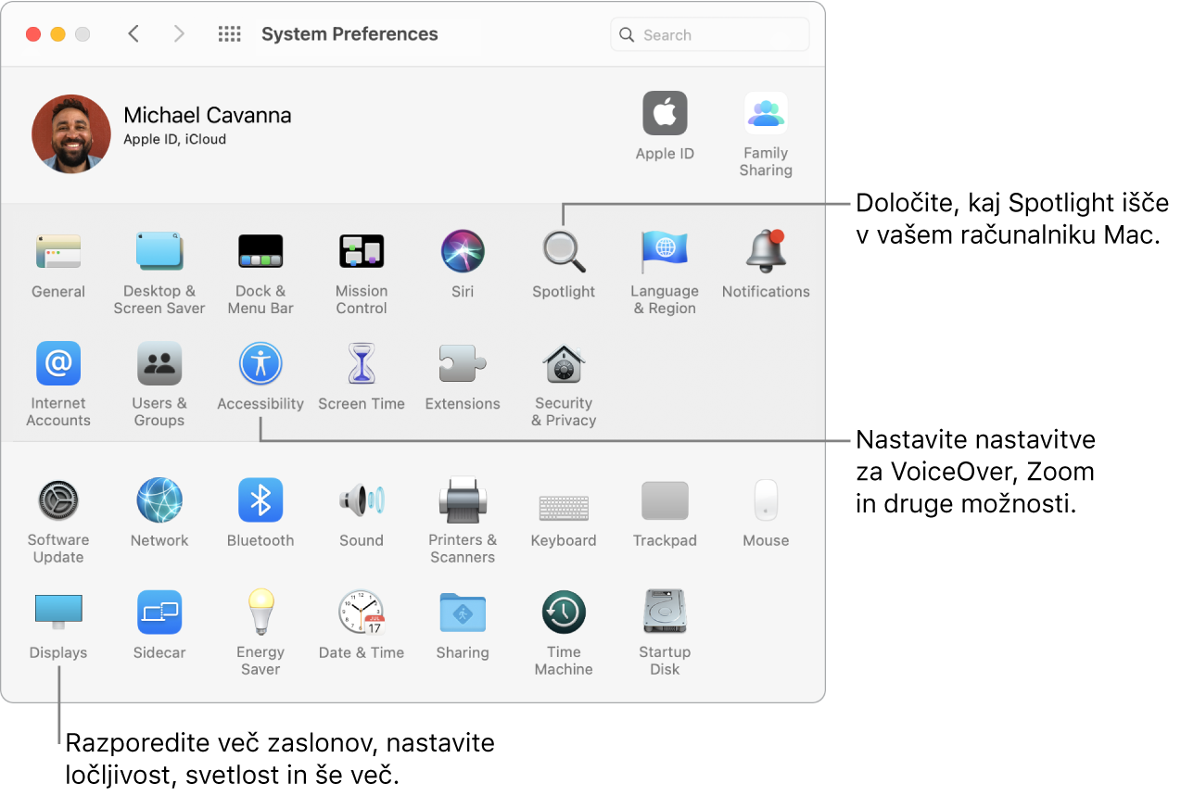Open Bluetooth preferences
The height and width of the screenshot is (796, 1181).
pos(260,500)
